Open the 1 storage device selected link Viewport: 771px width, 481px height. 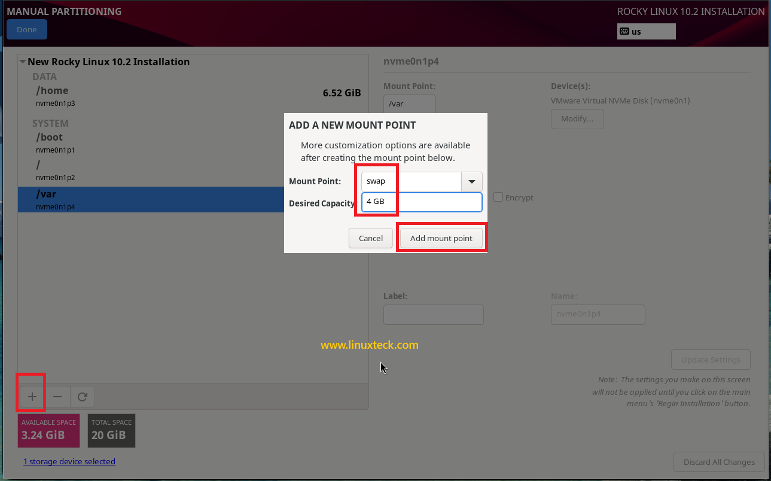(69, 461)
